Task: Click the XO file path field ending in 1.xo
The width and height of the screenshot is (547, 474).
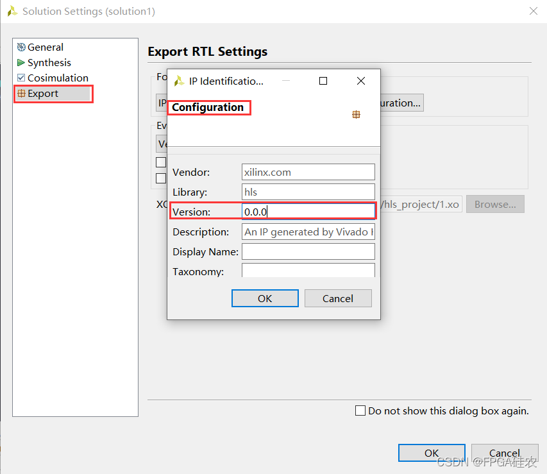Action: pyautogui.click(x=421, y=204)
